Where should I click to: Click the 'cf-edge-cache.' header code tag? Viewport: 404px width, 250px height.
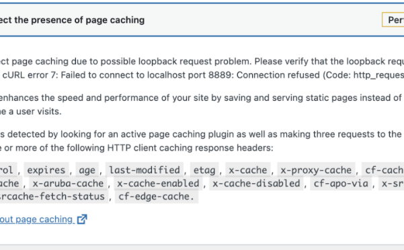pyautogui.click(x=157, y=196)
